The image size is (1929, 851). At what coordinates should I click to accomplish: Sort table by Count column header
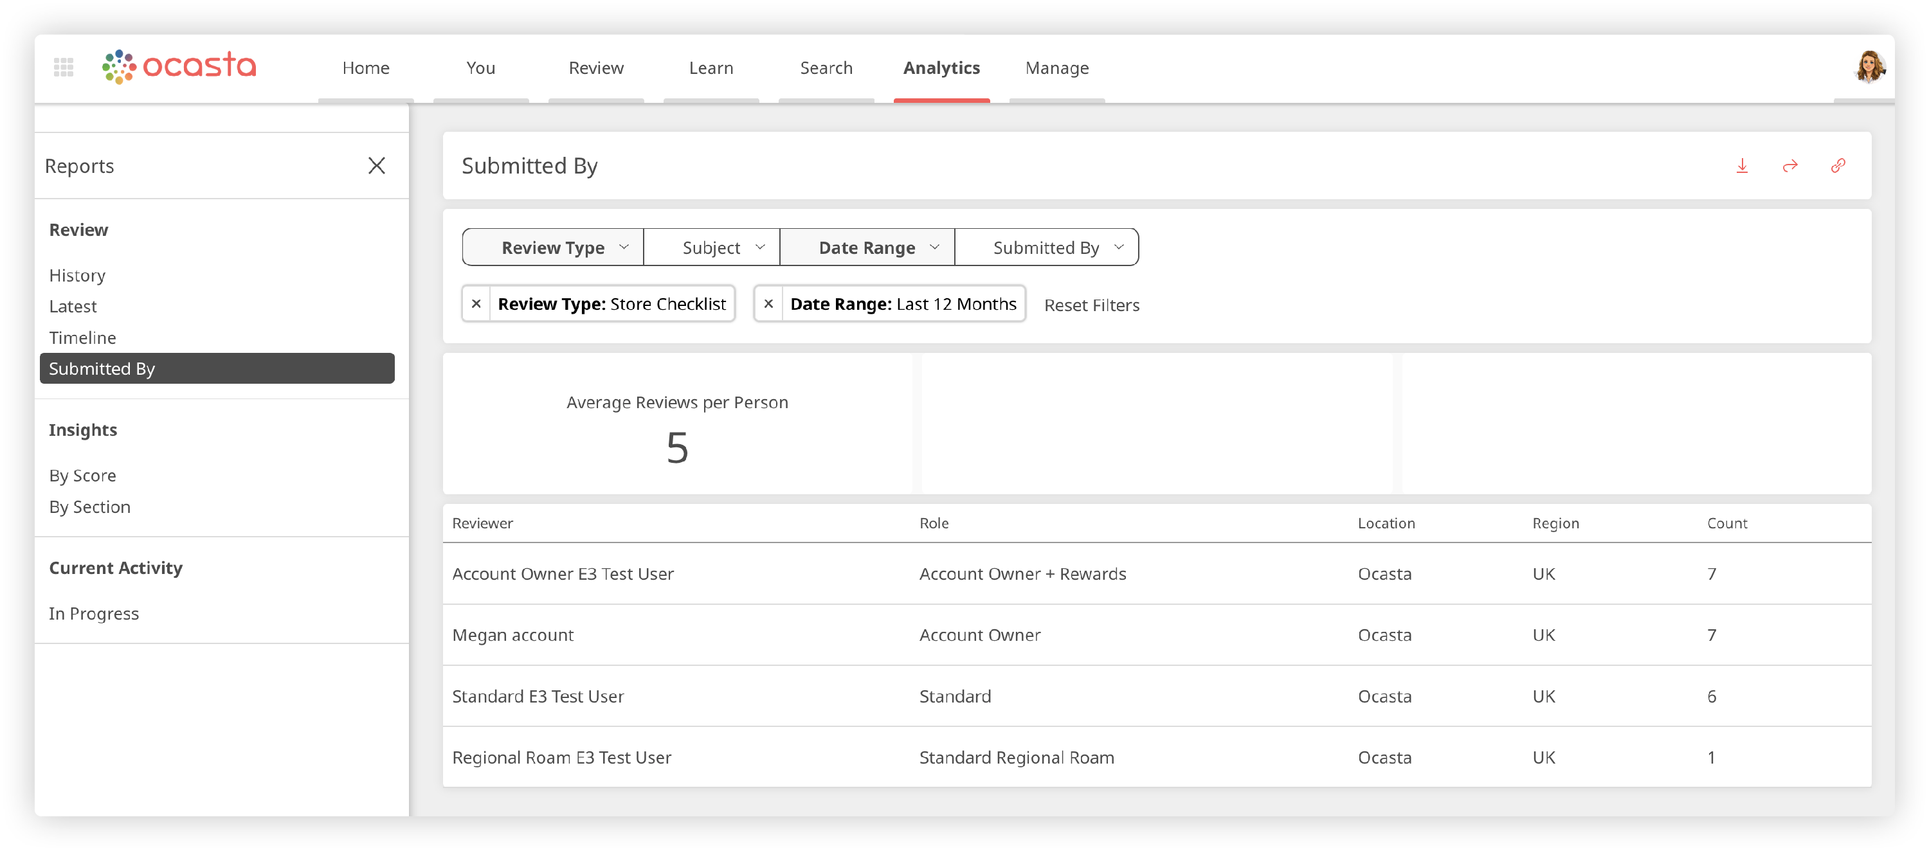1726,523
